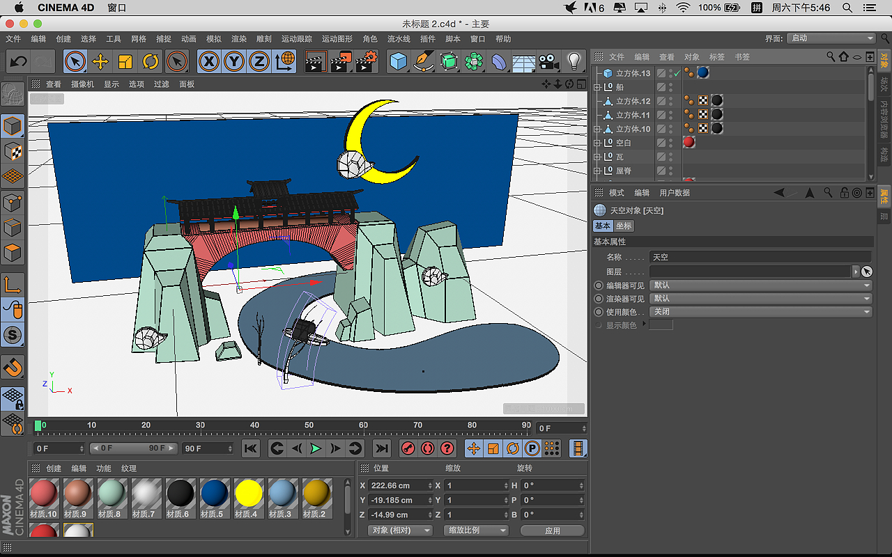Open the Pen spline tool

point(423,62)
